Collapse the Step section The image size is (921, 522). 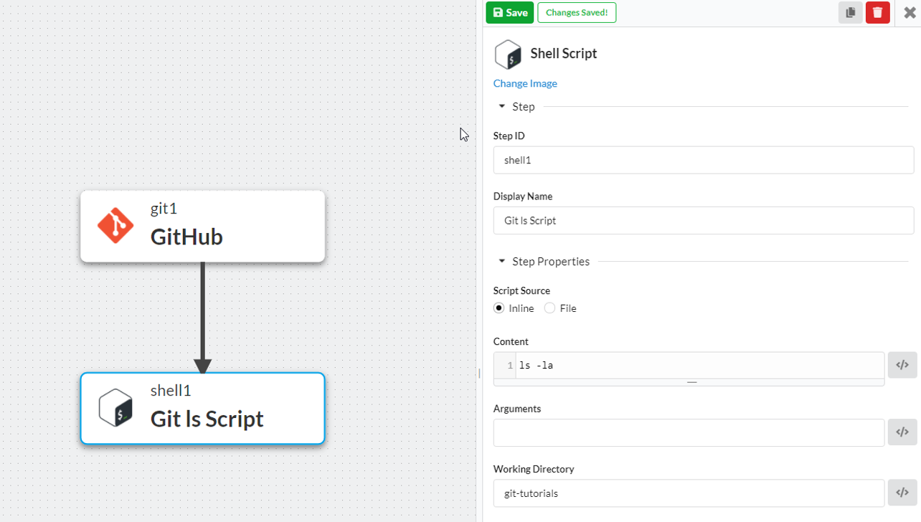click(x=502, y=107)
